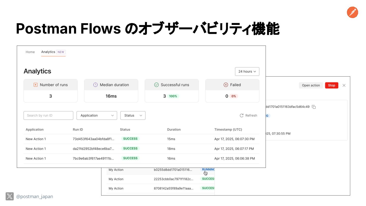Open run 22253cbb0ac7971f1182c...
Screen dimensions: 366x206
tap(174, 179)
